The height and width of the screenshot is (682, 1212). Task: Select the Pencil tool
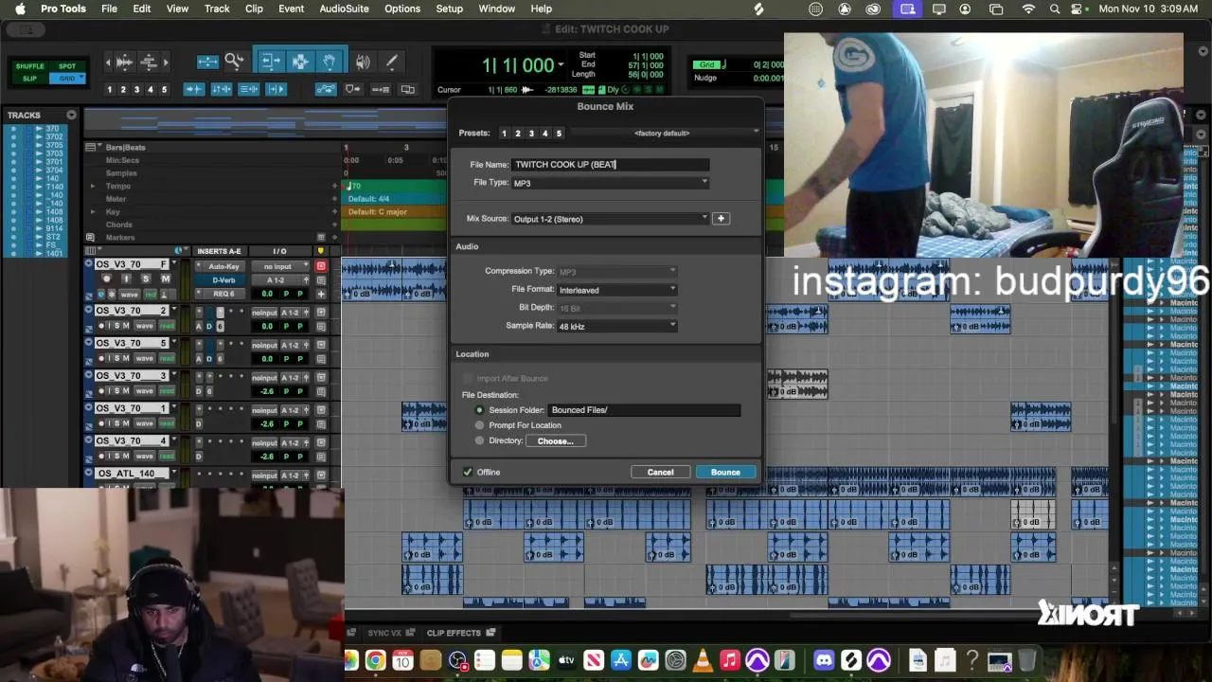coord(391,62)
